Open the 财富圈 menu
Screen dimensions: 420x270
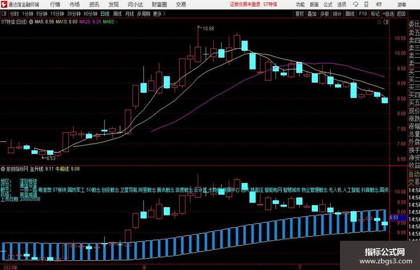tap(159, 4)
